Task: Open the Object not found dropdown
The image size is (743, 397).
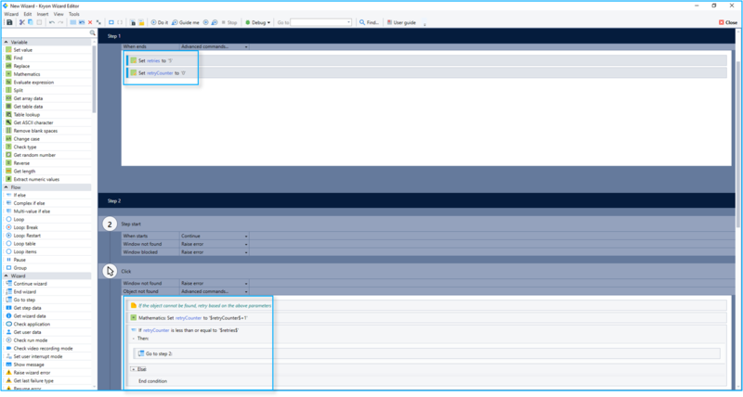Action: [246, 290]
